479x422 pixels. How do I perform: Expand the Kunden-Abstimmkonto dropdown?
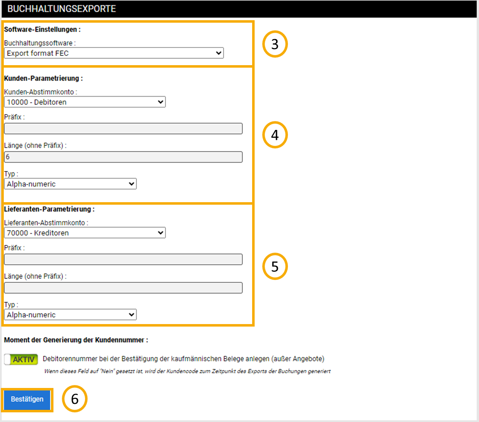point(85,102)
